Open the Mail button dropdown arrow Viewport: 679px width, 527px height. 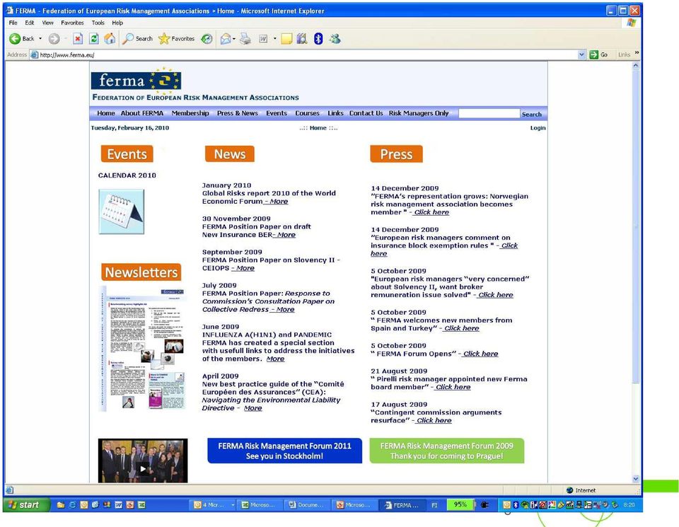234,39
